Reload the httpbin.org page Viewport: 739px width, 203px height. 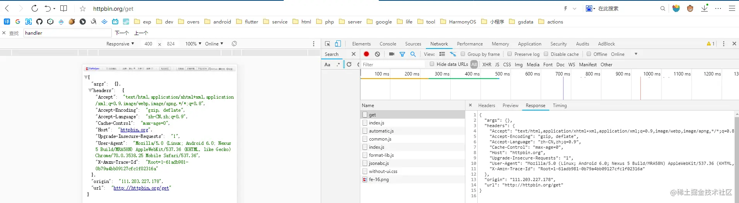point(34,8)
